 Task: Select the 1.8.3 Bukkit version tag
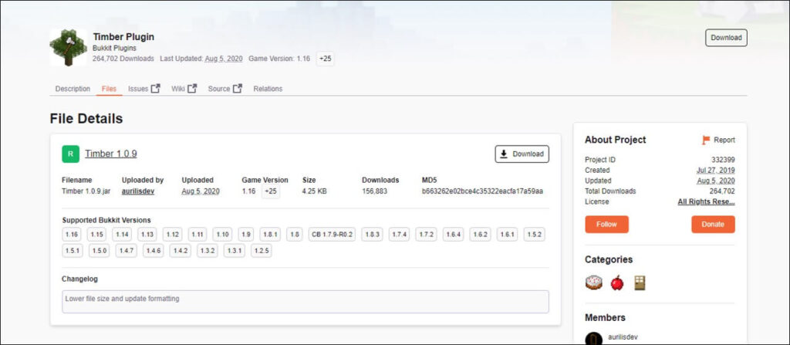click(x=373, y=235)
